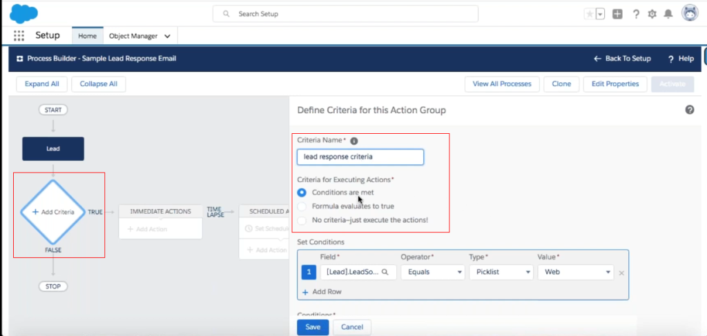Screen dimensions: 707x336
Task: Open the help question mark in header
Action: (x=636, y=14)
